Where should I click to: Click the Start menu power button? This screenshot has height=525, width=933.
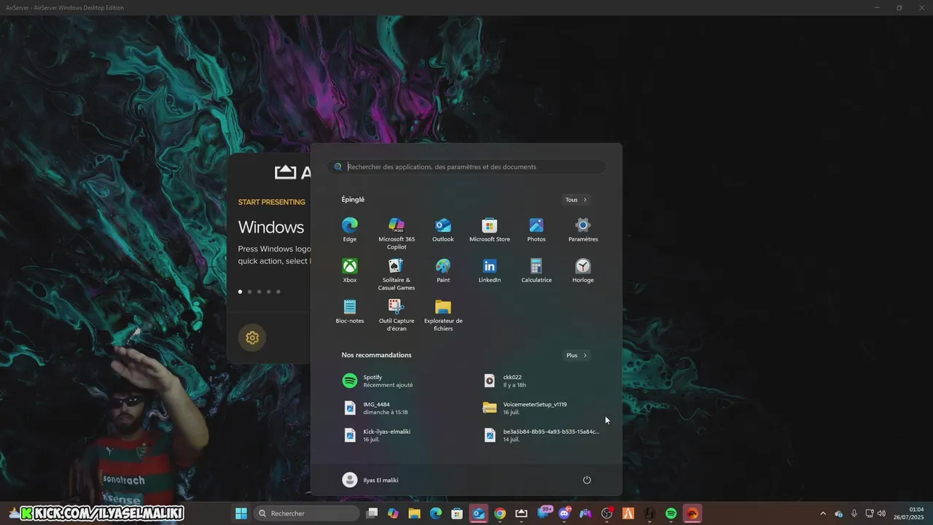pos(587,480)
